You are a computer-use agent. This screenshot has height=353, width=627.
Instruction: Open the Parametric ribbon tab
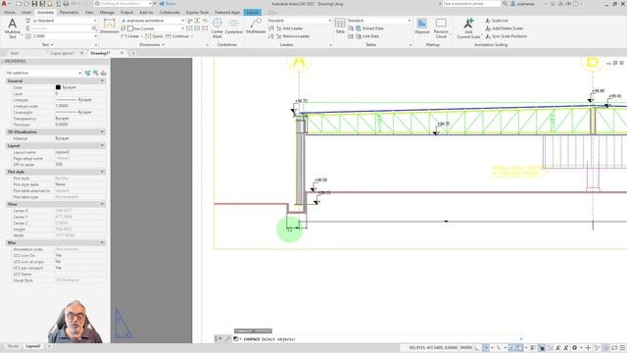(69, 13)
